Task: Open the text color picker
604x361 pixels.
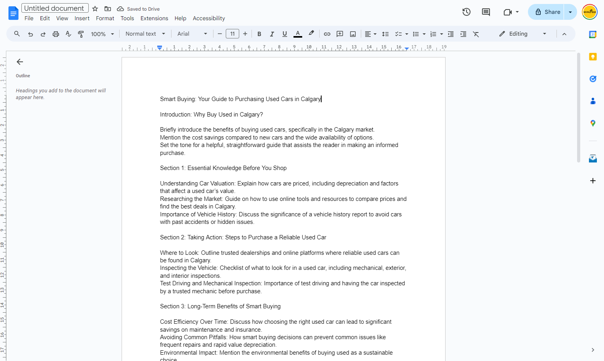Action: click(x=298, y=34)
